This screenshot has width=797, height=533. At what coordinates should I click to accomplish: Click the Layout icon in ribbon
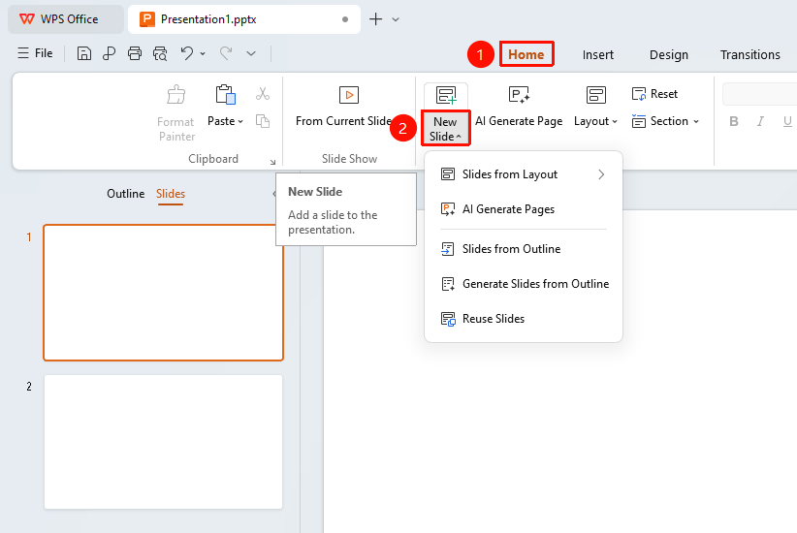(x=595, y=95)
